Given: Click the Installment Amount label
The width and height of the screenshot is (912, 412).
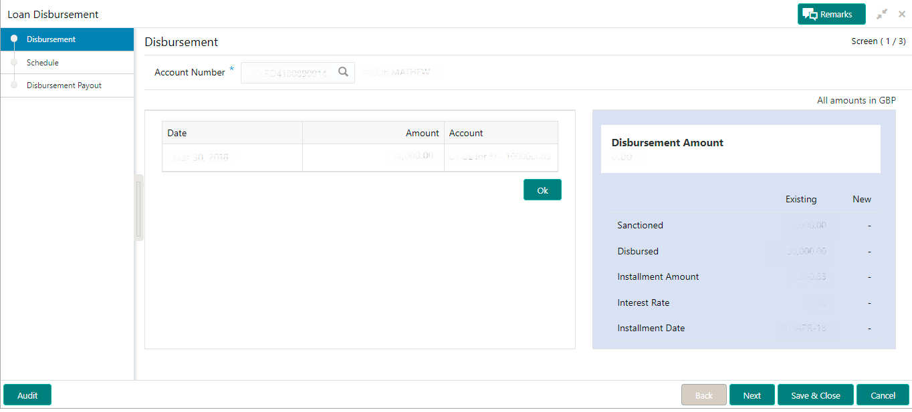Looking at the screenshot, I should [x=658, y=277].
